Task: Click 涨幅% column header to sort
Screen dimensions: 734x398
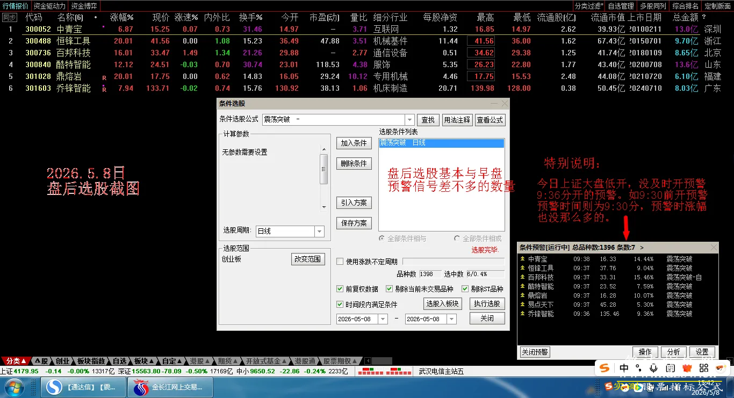Action: 122,18
